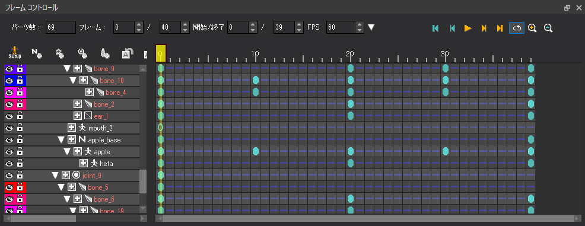585x226 pixels.
Task: Step forward one frame
Action: pyautogui.click(x=484, y=28)
